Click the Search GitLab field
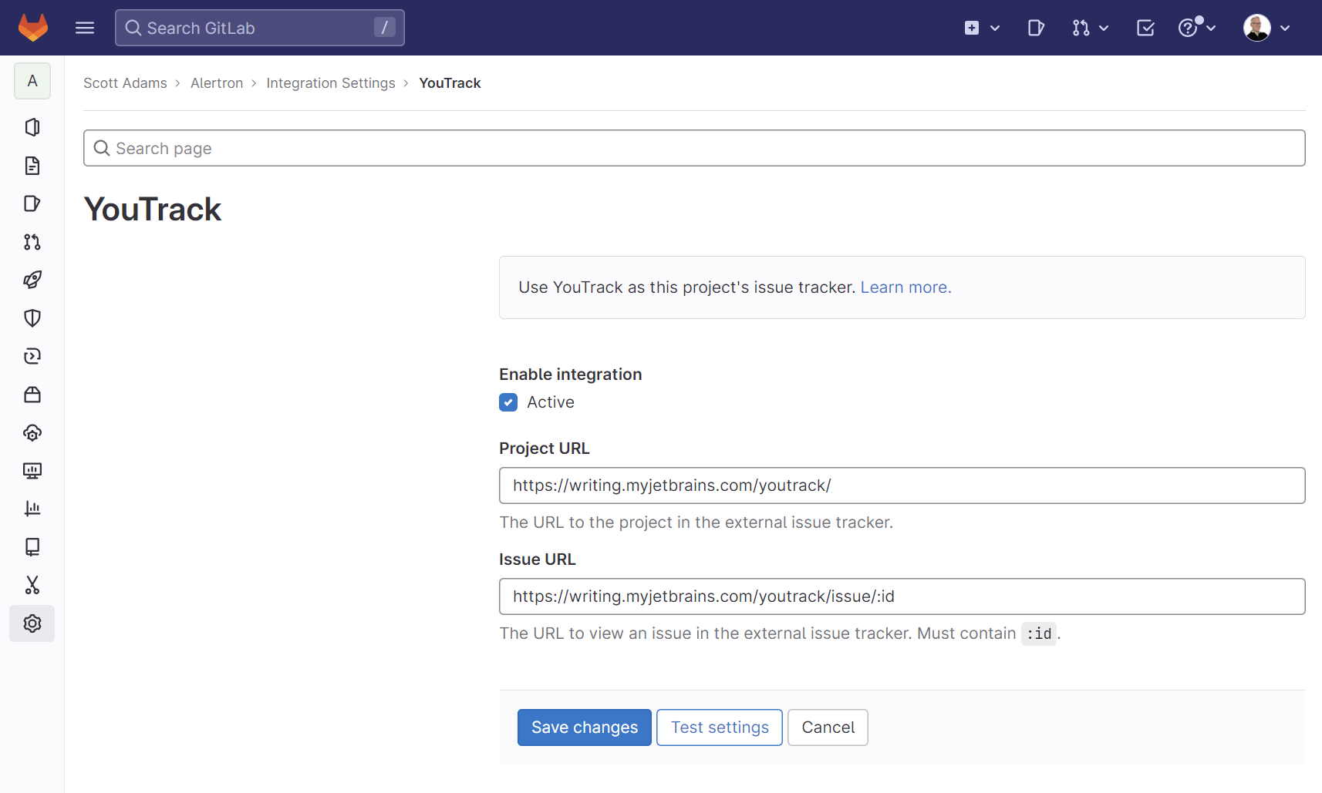Screen dimensions: 1322x793 click(x=260, y=28)
